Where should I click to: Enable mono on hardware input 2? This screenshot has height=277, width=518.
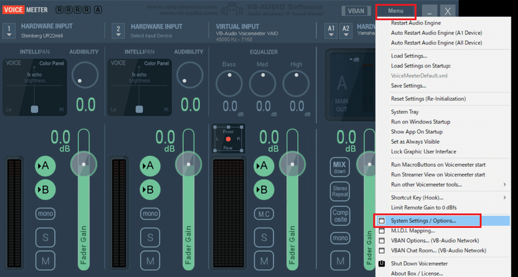click(x=150, y=214)
